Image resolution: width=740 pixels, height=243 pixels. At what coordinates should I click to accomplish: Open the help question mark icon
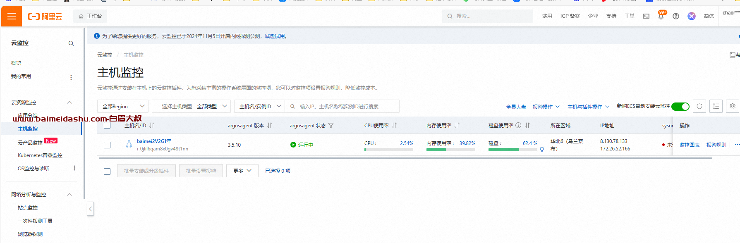(x=676, y=16)
